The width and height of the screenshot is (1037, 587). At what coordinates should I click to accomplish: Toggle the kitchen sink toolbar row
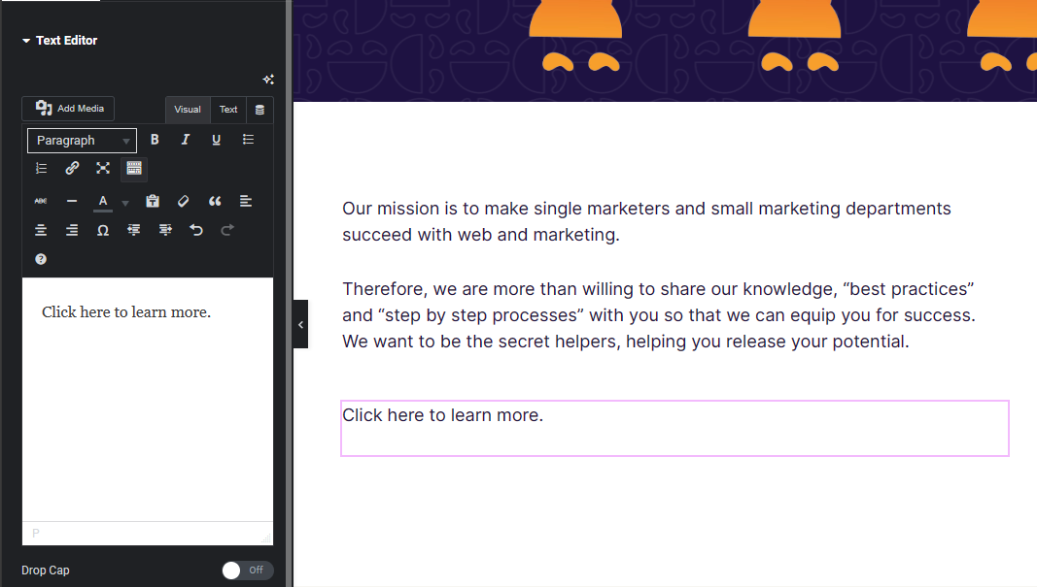pos(133,168)
